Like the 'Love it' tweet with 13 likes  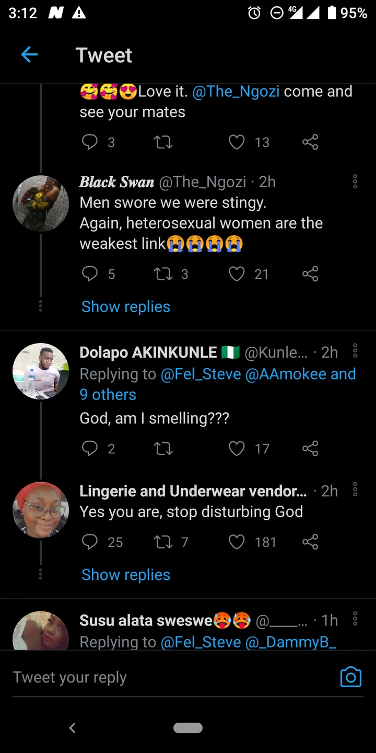pyautogui.click(x=237, y=142)
